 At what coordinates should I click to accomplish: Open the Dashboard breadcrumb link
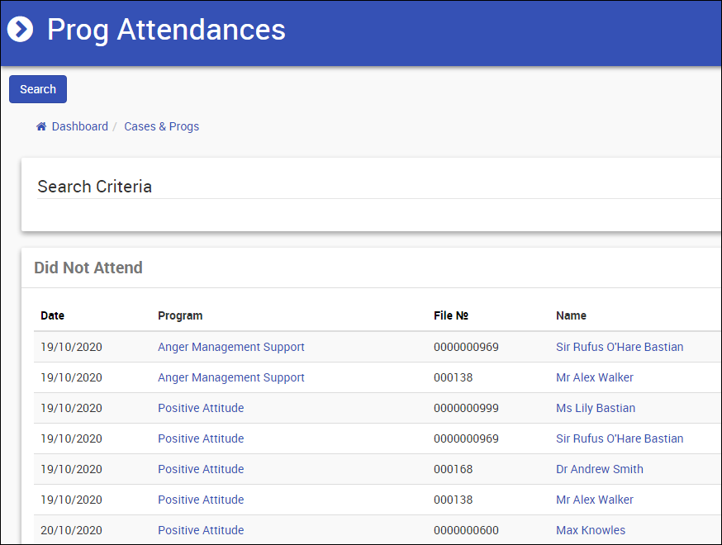click(79, 126)
